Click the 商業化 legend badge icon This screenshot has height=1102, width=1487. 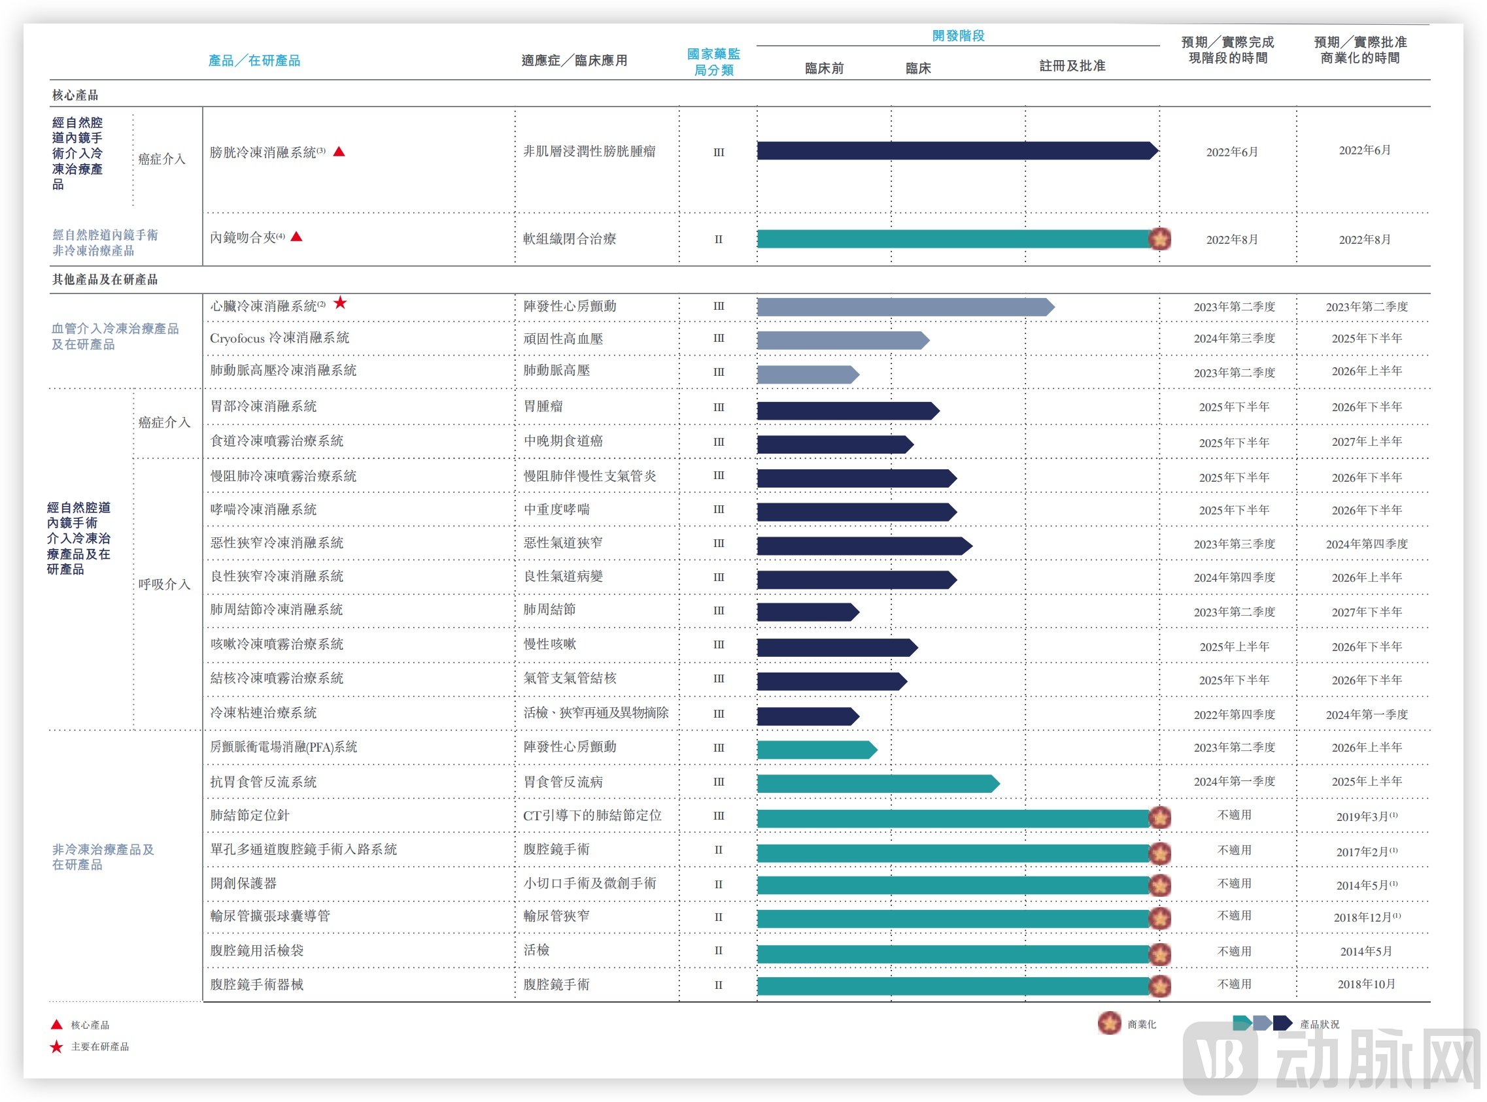pos(1108,1024)
